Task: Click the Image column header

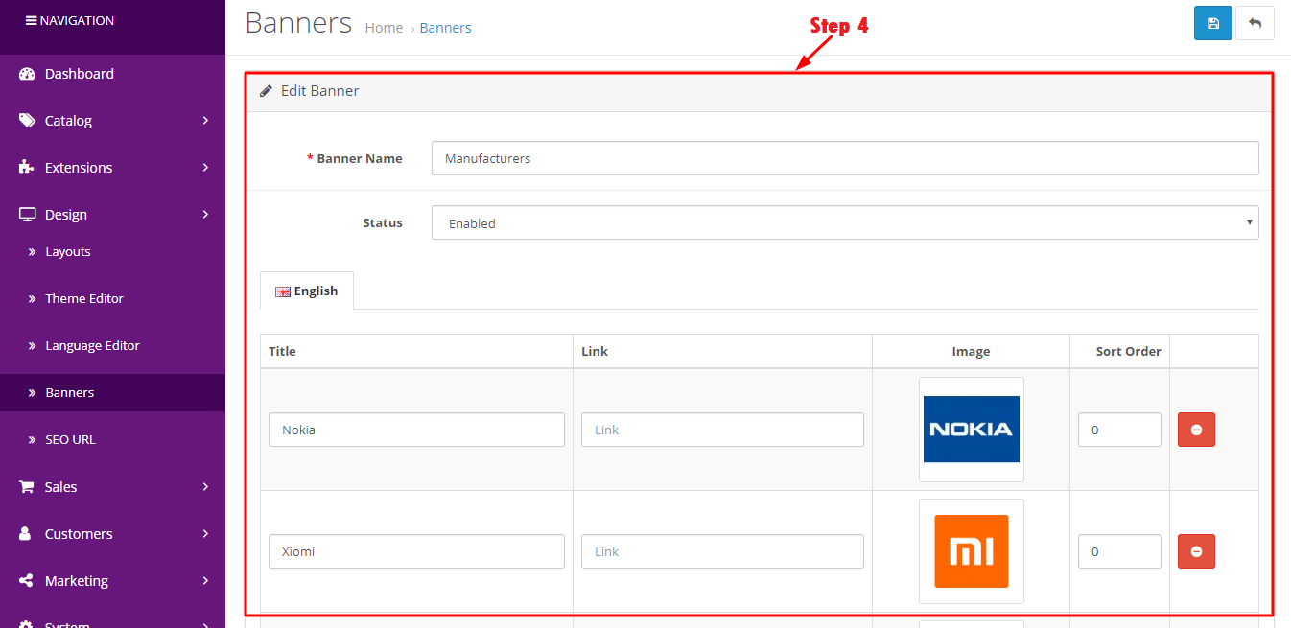Action: (971, 352)
